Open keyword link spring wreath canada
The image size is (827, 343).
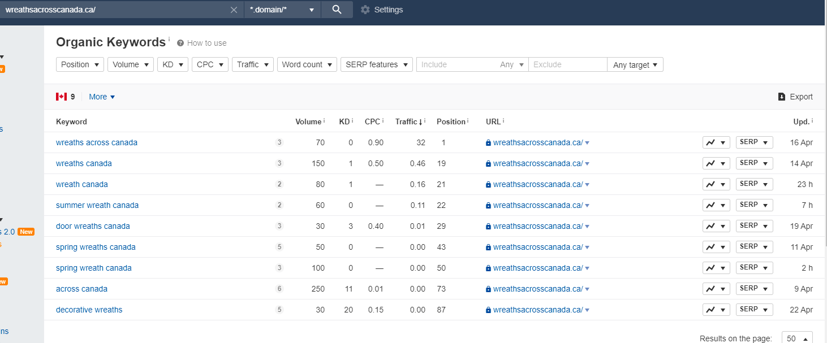[x=94, y=268]
